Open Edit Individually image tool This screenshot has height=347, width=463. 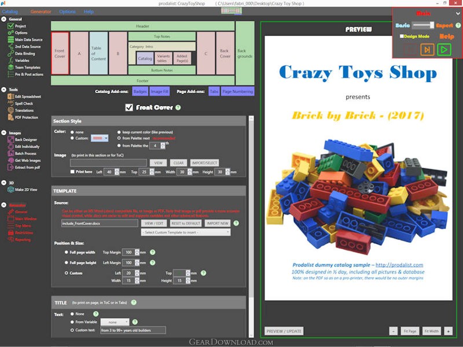point(24,147)
